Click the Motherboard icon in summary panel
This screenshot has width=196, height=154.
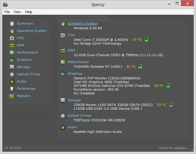63,62
